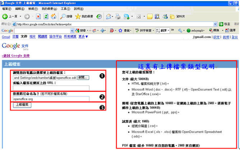This screenshot has height=150, width=240.
Task: Click the Google toolbar blue plus icon
Action: pos(102,31)
